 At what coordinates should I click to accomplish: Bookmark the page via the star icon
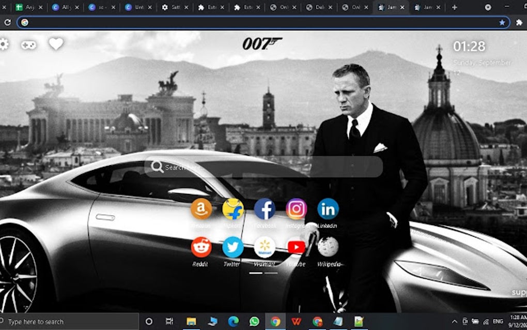point(502,22)
